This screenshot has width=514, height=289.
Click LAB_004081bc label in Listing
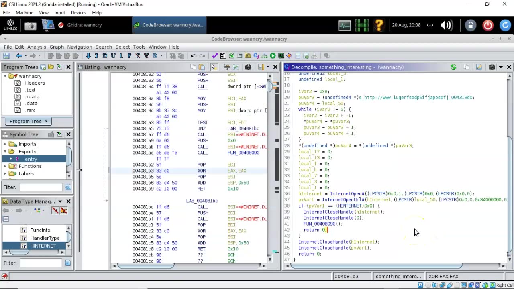point(202,201)
